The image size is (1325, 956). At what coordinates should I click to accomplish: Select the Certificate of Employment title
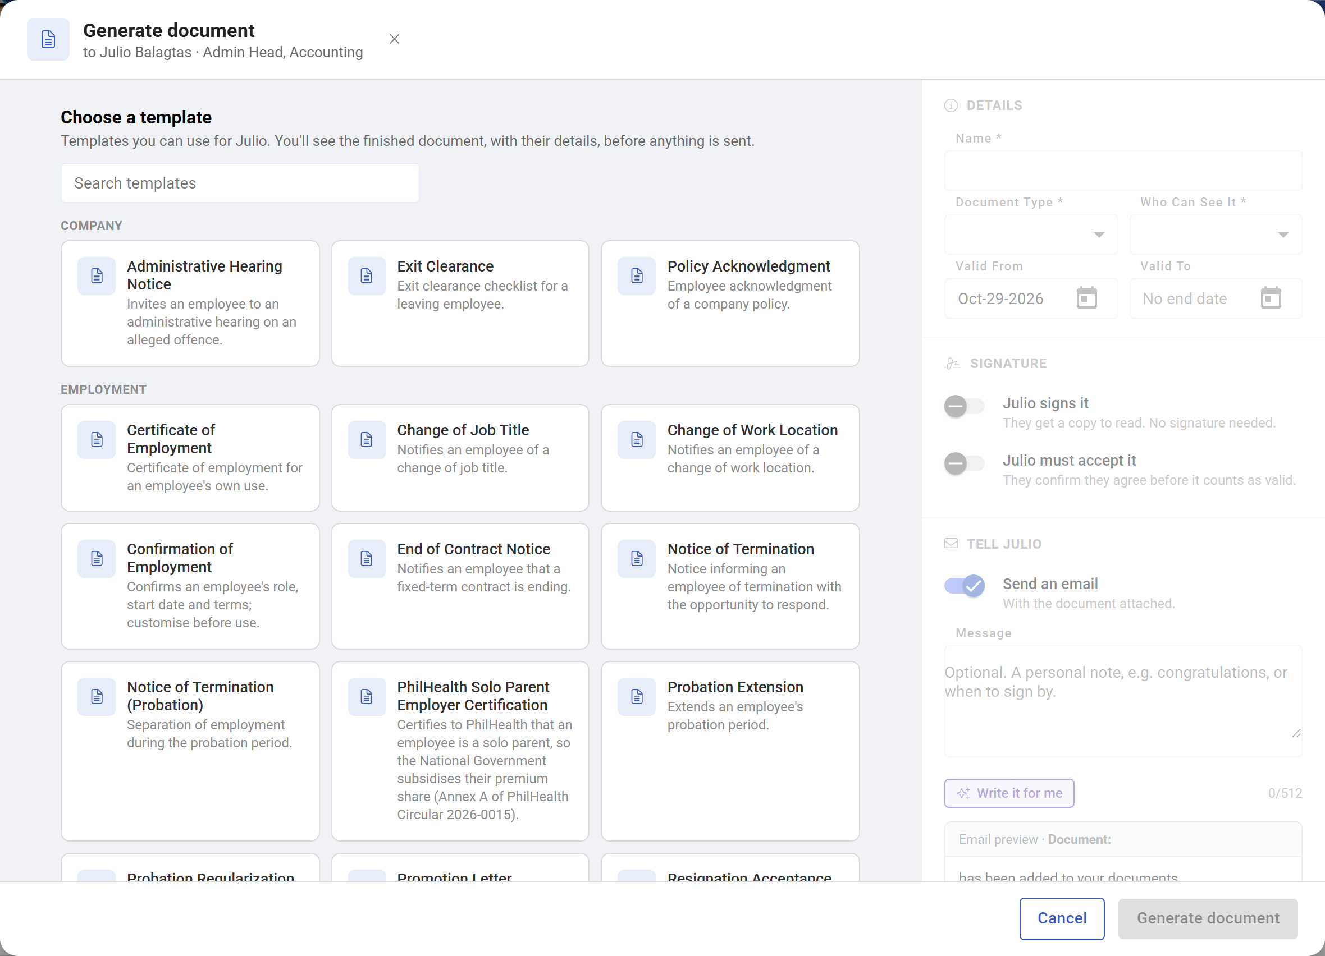coord(171,439)
